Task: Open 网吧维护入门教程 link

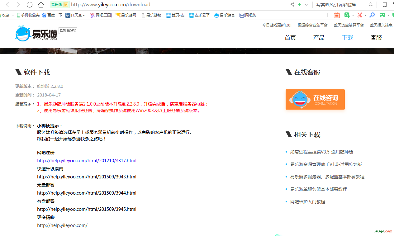Action: (x=308, y=202)
